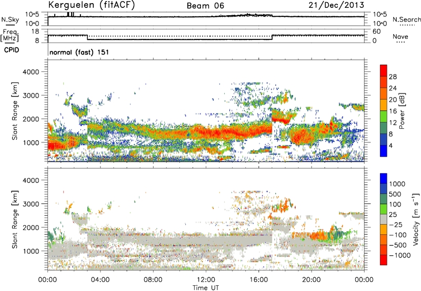Click the "-100" velocity colorbar label

point(397,235)
